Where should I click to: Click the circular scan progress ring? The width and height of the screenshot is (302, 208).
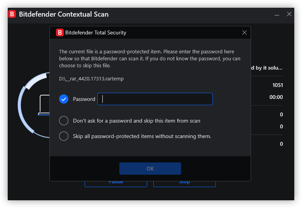click(34, 105)
